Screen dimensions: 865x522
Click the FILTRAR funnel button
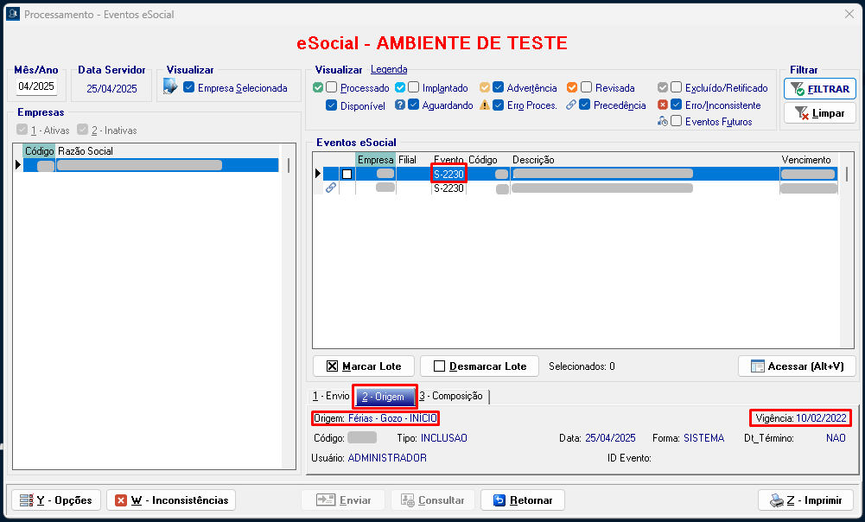click(819, 88)
